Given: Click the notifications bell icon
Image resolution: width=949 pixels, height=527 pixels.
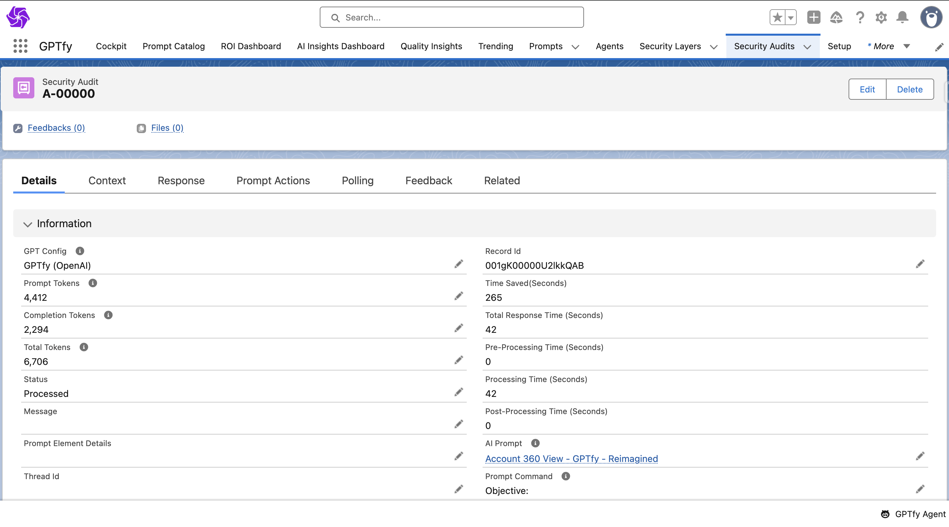Looking at the screenshot, I should (x=902, y=17).
